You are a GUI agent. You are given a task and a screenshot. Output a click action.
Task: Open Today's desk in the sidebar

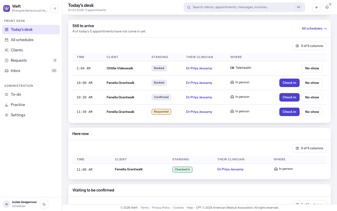31,30
